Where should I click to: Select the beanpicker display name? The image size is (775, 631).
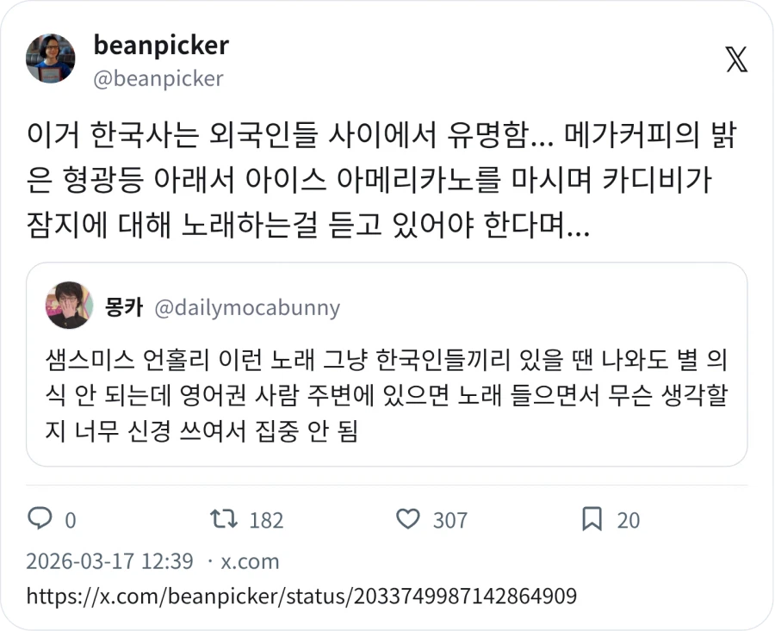[x=160, y=46]
